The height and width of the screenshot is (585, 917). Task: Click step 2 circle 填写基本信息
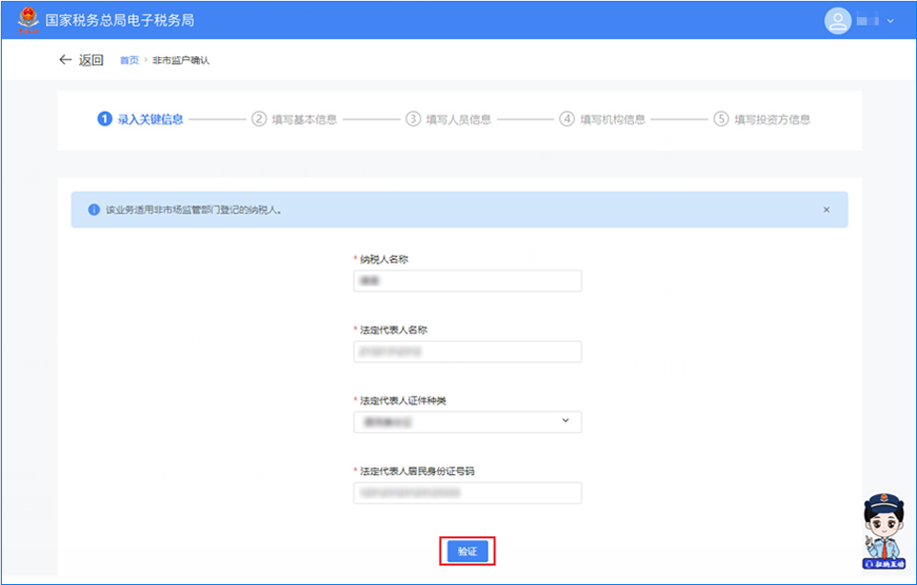coord(258,119)
